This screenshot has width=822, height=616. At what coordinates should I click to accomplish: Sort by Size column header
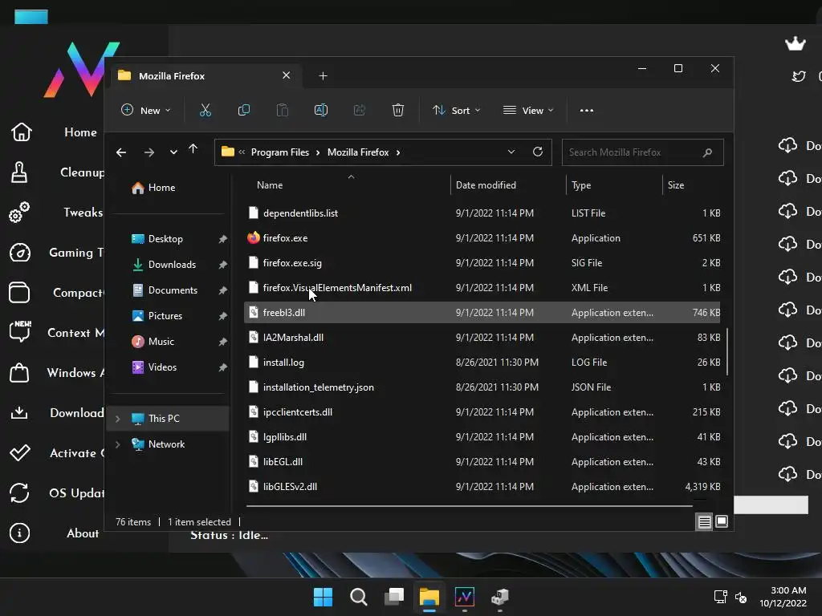(x=676, y=185)
